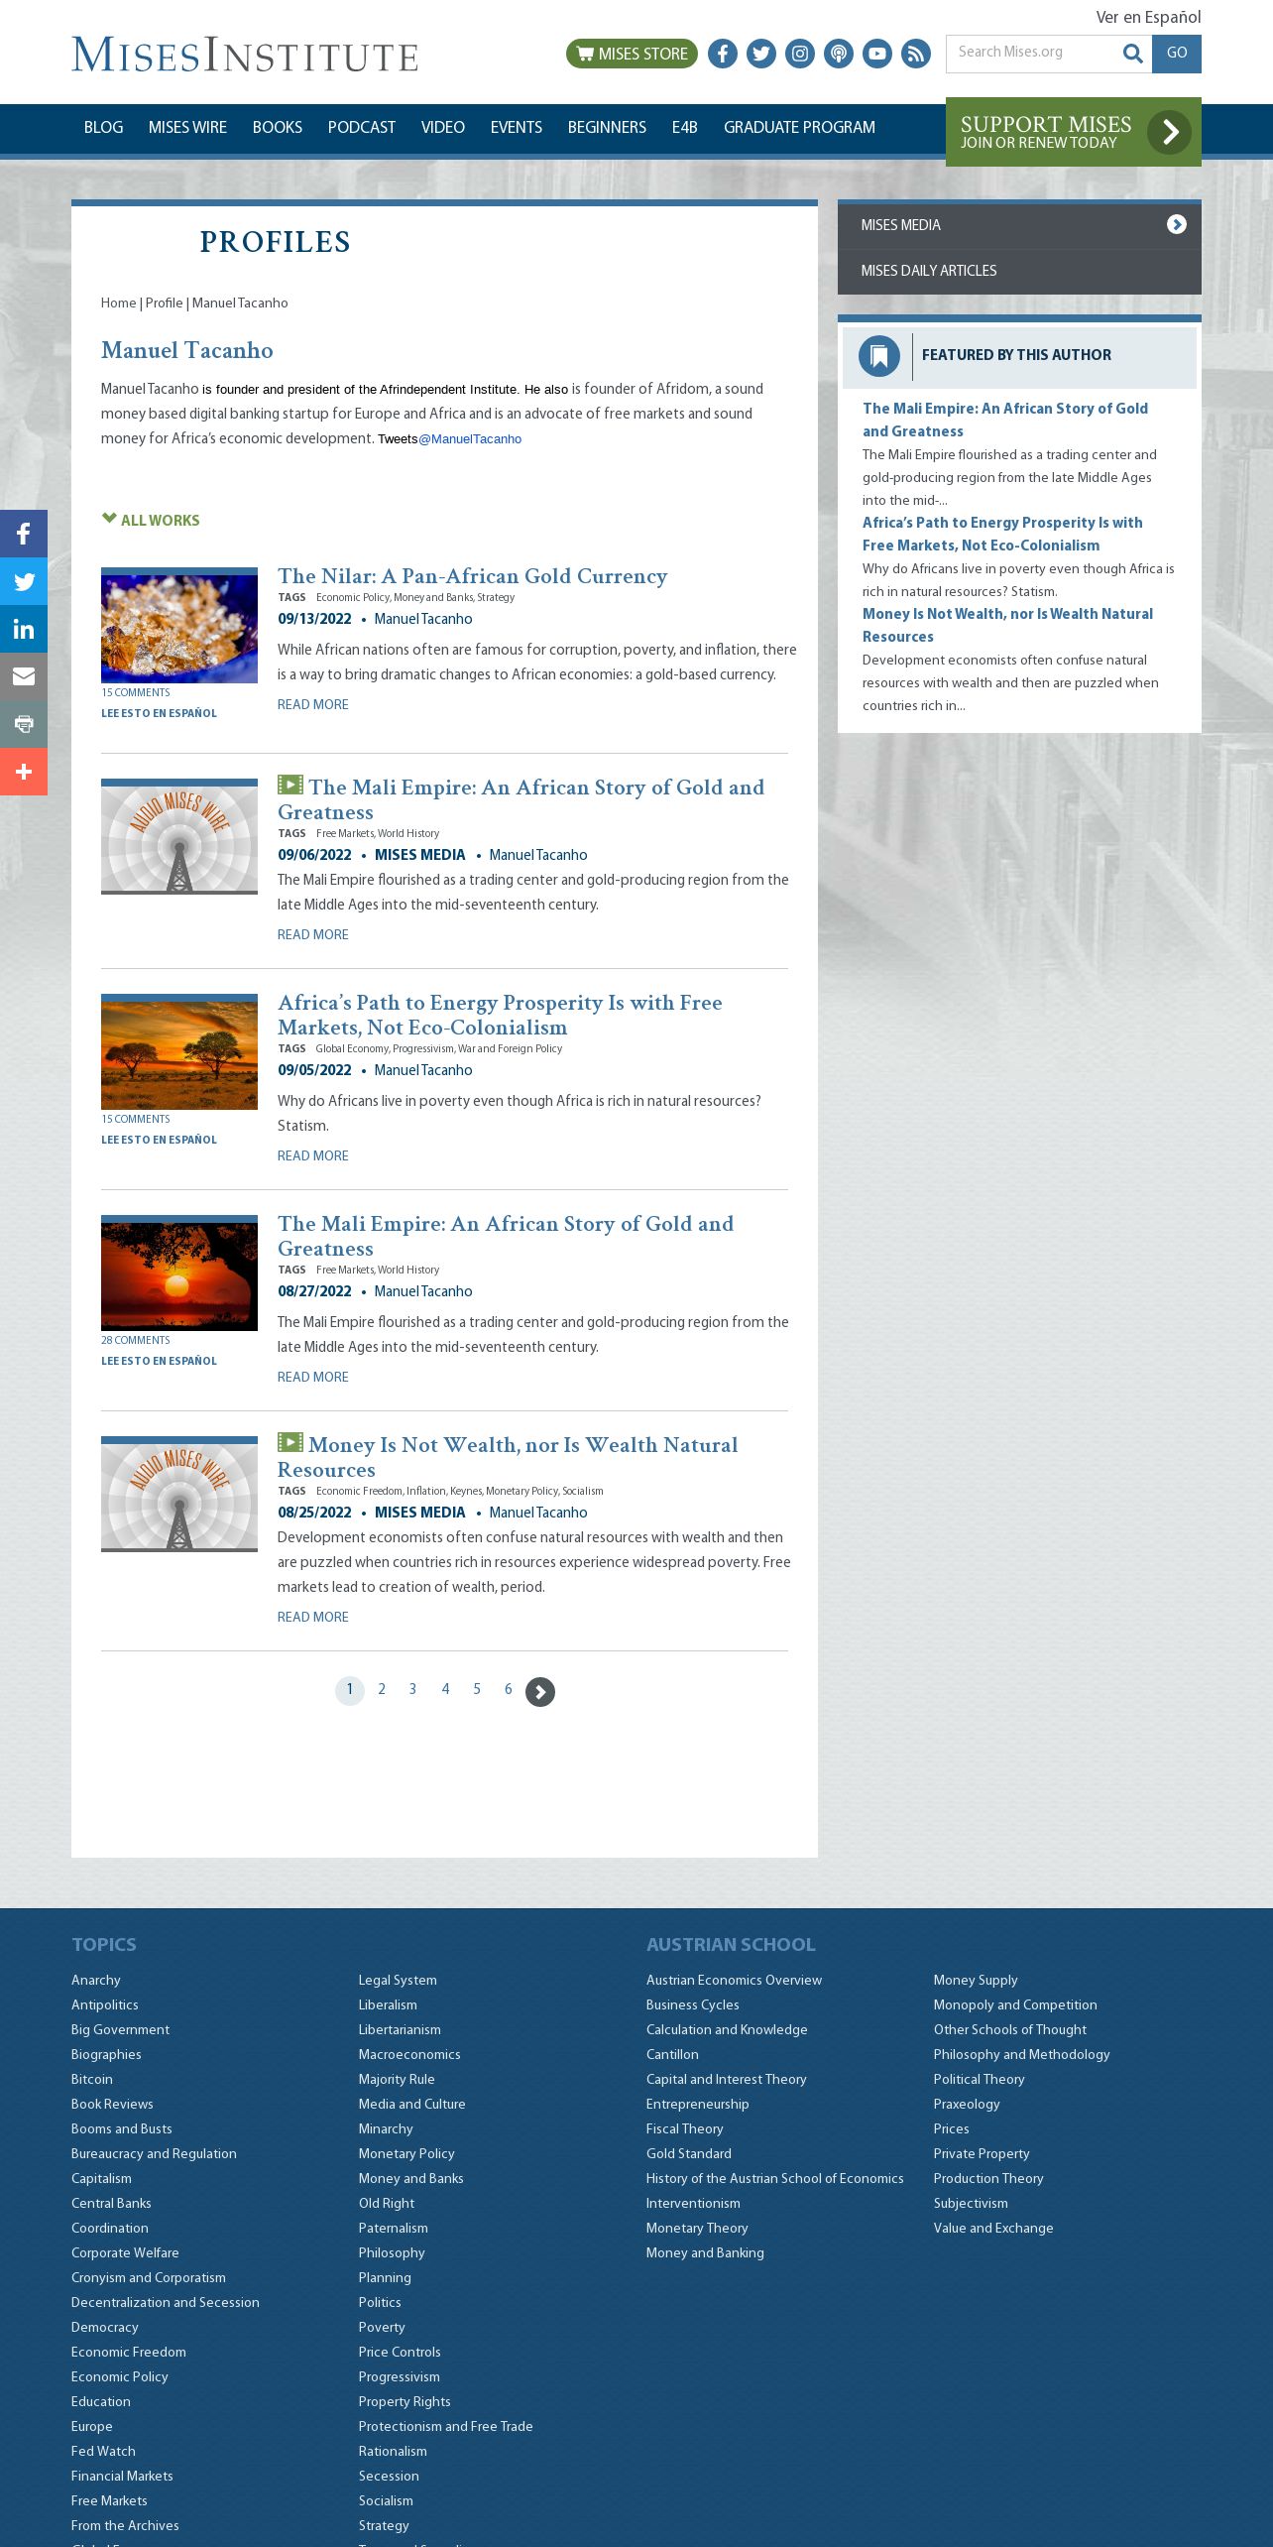Image resolution: width=1273 pixels, height=2547 pixels.
Task: Open YouTube icon in header
Action: coord(877,54)
